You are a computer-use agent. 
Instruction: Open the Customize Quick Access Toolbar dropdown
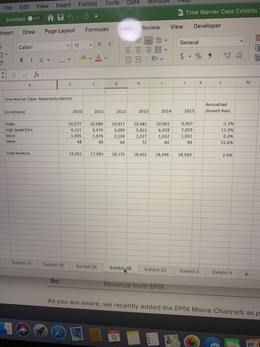[x=96, y=16]
